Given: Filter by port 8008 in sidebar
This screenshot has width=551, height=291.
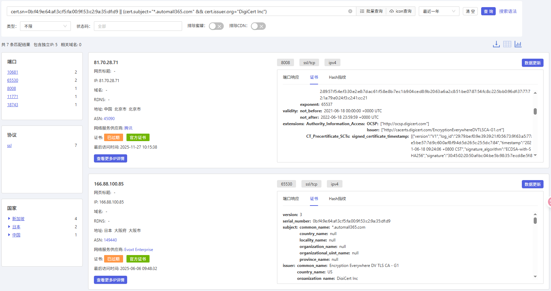Looking at the screenshot, I should click(x=12, y=89).
